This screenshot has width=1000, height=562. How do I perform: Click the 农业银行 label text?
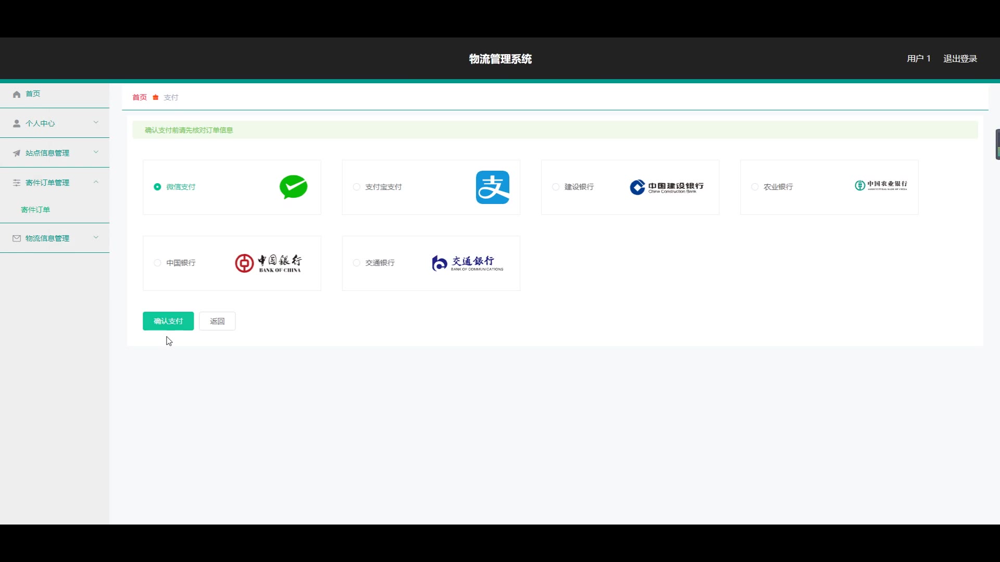click(778, 187)
